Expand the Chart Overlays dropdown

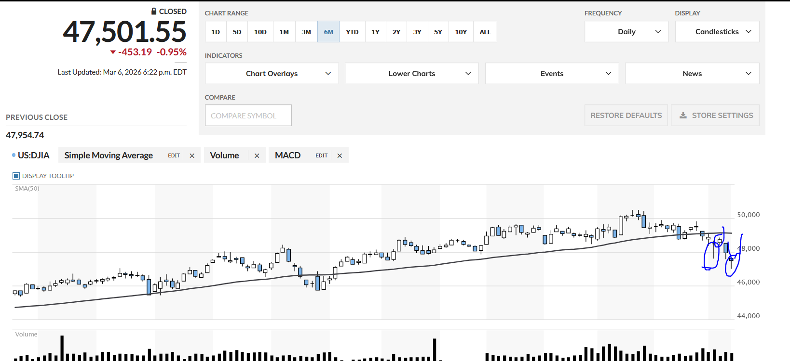(x=272, y=73)
